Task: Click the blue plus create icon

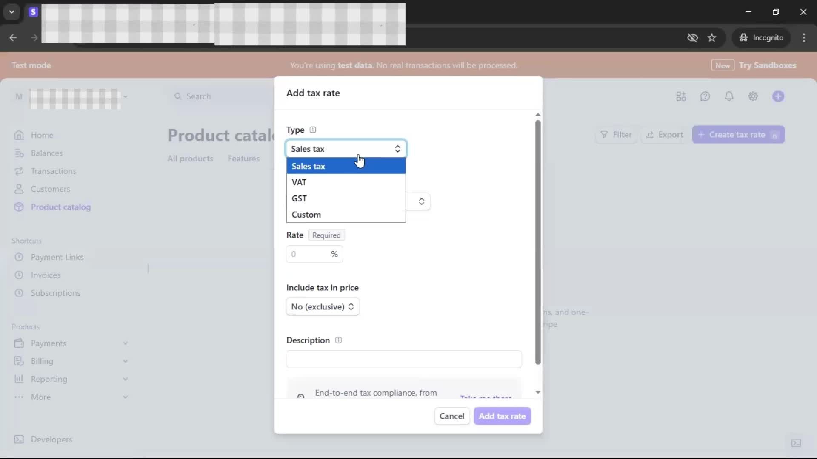Action: click(778, 96)
